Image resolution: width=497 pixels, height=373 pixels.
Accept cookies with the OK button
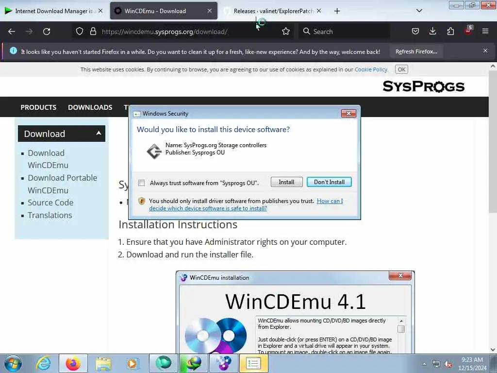[x=401, y=69]
